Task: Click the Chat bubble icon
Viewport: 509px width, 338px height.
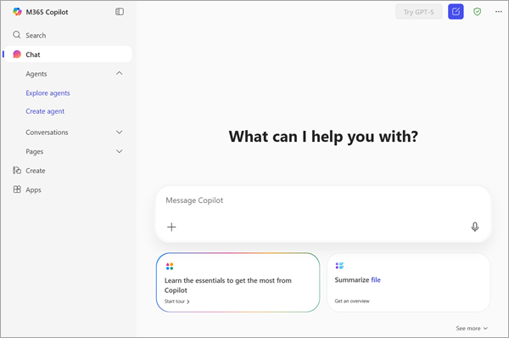Action: click(x=17, y=54)
